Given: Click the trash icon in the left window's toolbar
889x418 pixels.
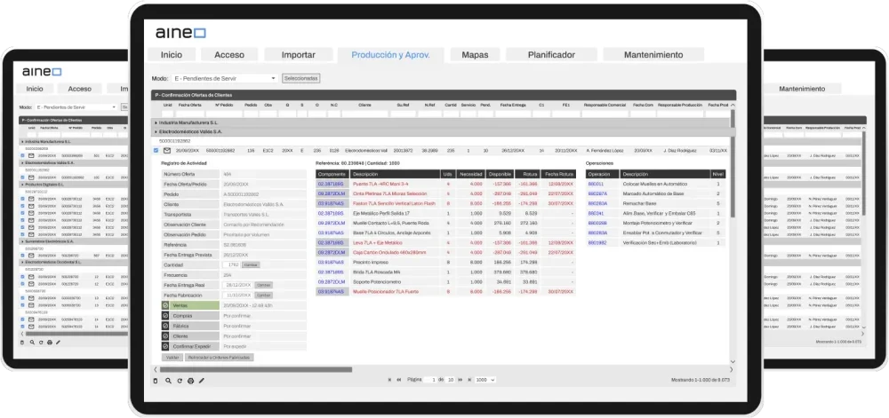Looking at the screenshot, I should coord(22,343).
